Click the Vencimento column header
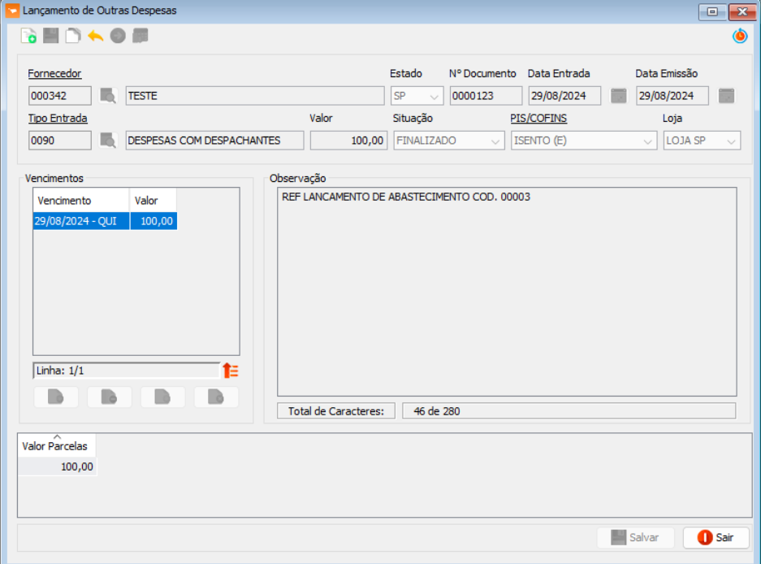 click(80, 200)
